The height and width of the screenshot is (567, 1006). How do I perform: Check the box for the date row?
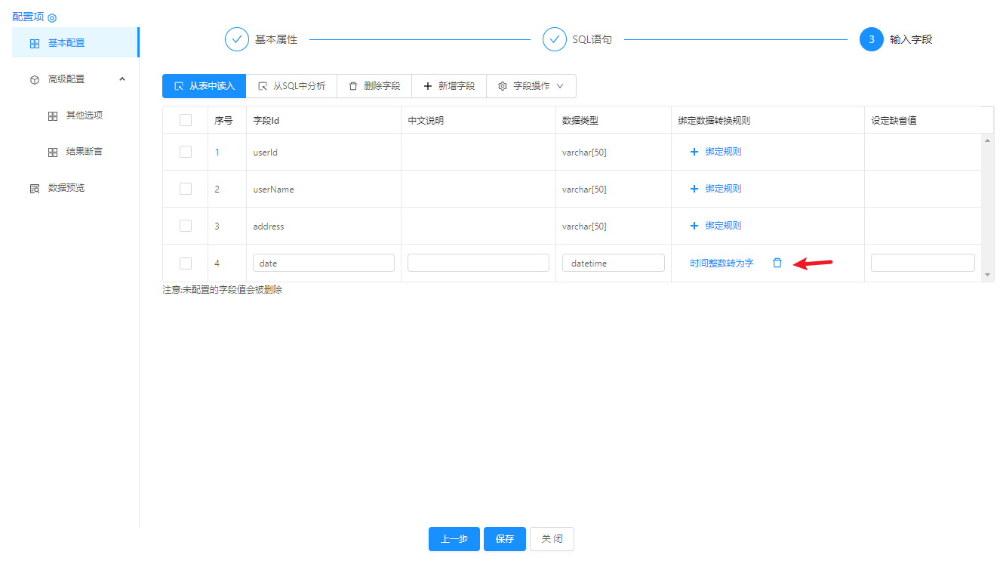pos(186,263)
